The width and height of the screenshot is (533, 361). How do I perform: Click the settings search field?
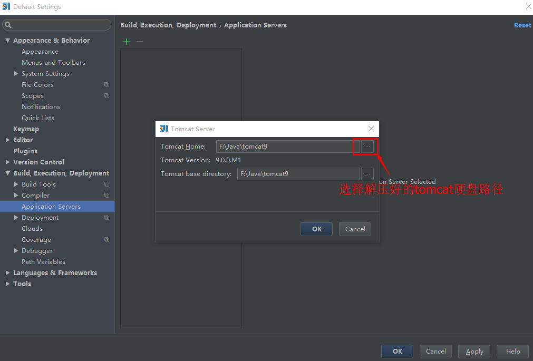pos(57,25)
